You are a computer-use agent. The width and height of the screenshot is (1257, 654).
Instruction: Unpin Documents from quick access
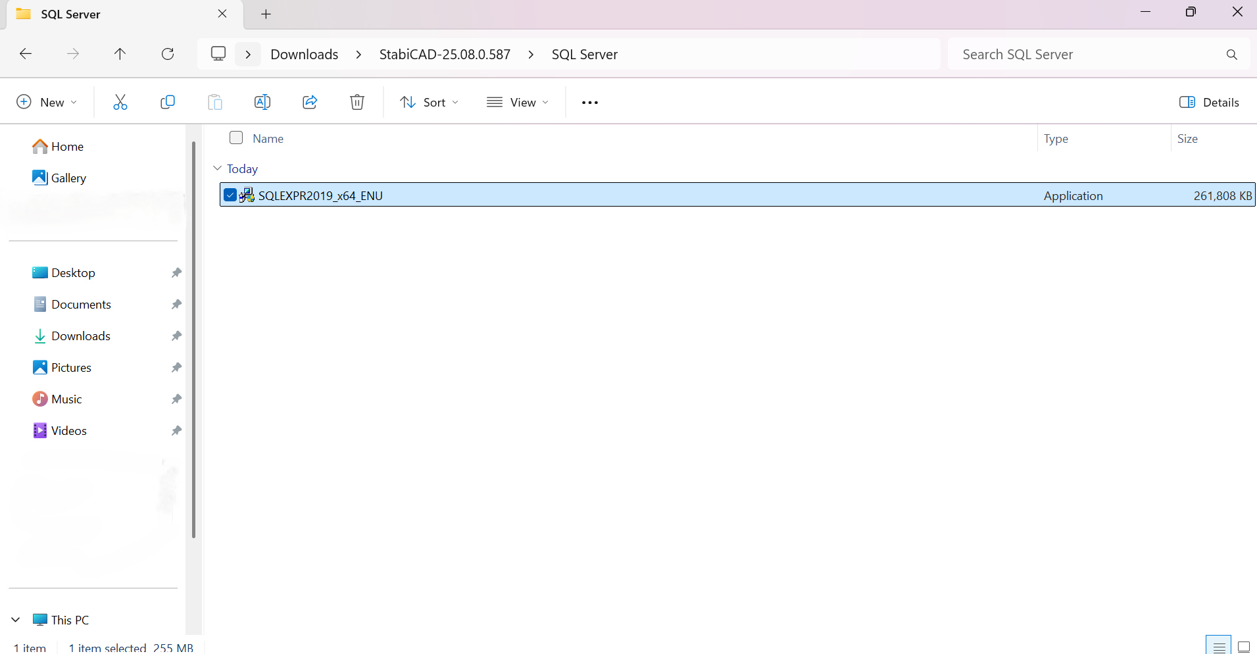pyautogui.click(x=176, y=305)
